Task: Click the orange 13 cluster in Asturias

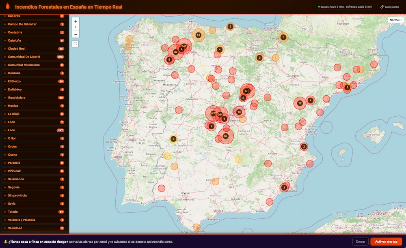Action: (x=199, y=35)
